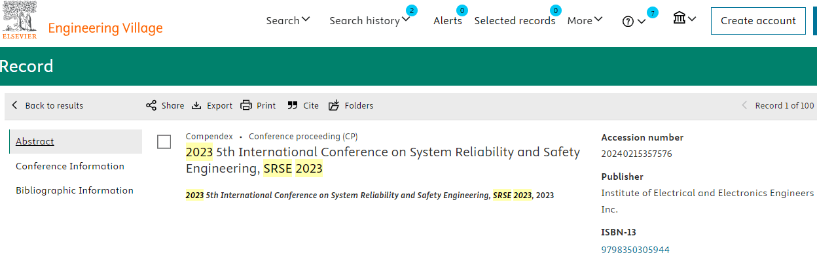Viewport: 817px width, 272px height.
Task: Open the Alerts menu item
Action: pos(448,20)
